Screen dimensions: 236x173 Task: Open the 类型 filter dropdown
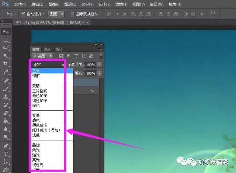(42, 56)
